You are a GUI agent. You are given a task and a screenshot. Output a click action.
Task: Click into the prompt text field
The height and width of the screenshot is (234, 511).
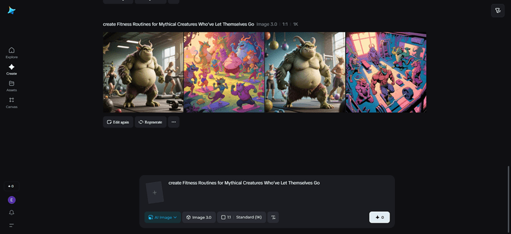[x=278, y=192]
